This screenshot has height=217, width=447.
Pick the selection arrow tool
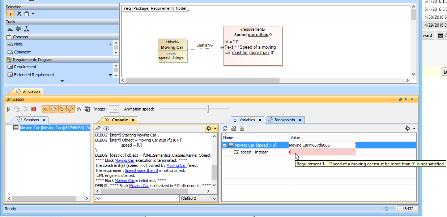click(10, 14)
